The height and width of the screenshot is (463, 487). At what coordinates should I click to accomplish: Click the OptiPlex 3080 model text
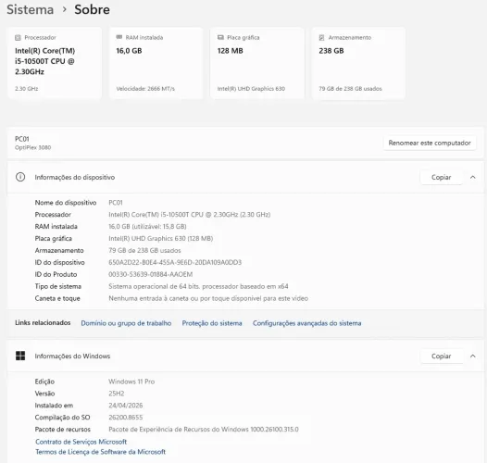[33, 147]
